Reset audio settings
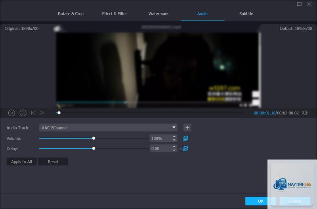317x209 pixels. pyautogui.click(x=53, y=161)
